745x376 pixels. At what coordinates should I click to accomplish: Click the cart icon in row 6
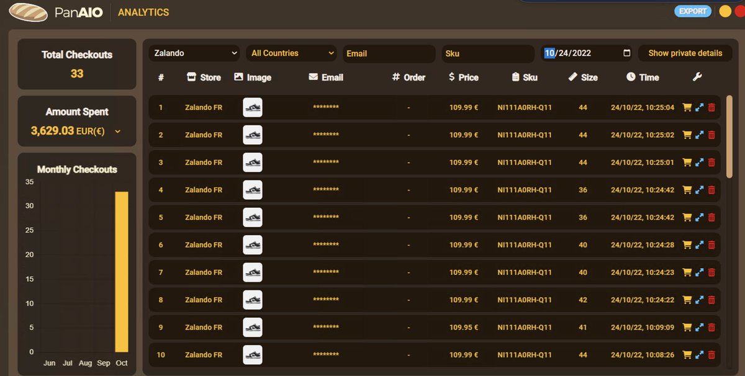tap(687, 244)
